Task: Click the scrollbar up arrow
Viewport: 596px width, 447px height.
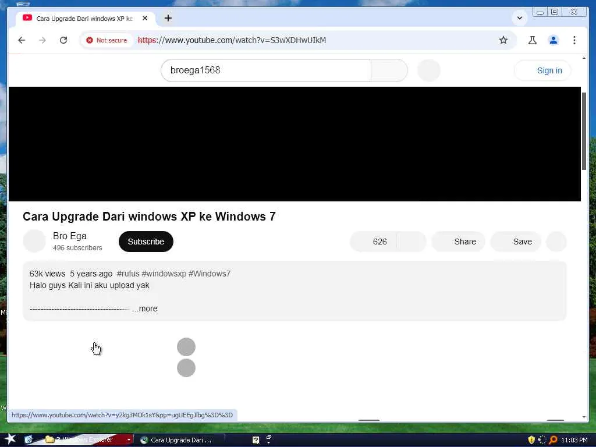Action: 584,58
